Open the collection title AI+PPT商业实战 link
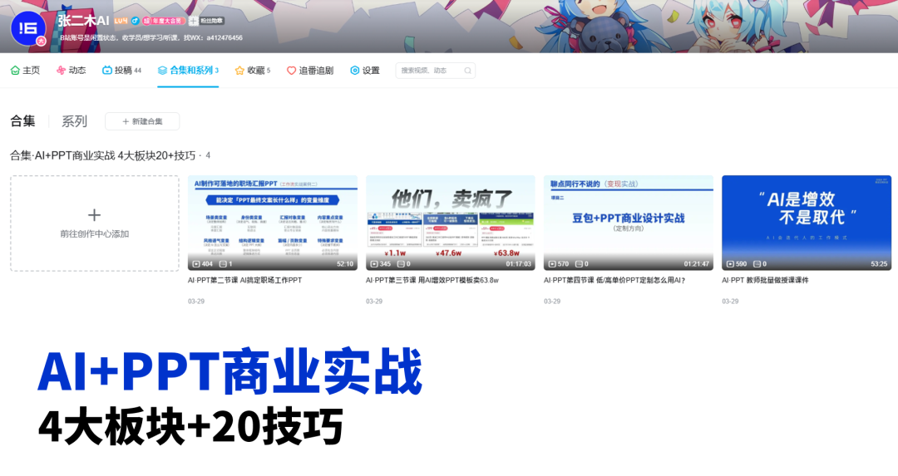Viewport: 898px width, 476px height. click(103, 155)
